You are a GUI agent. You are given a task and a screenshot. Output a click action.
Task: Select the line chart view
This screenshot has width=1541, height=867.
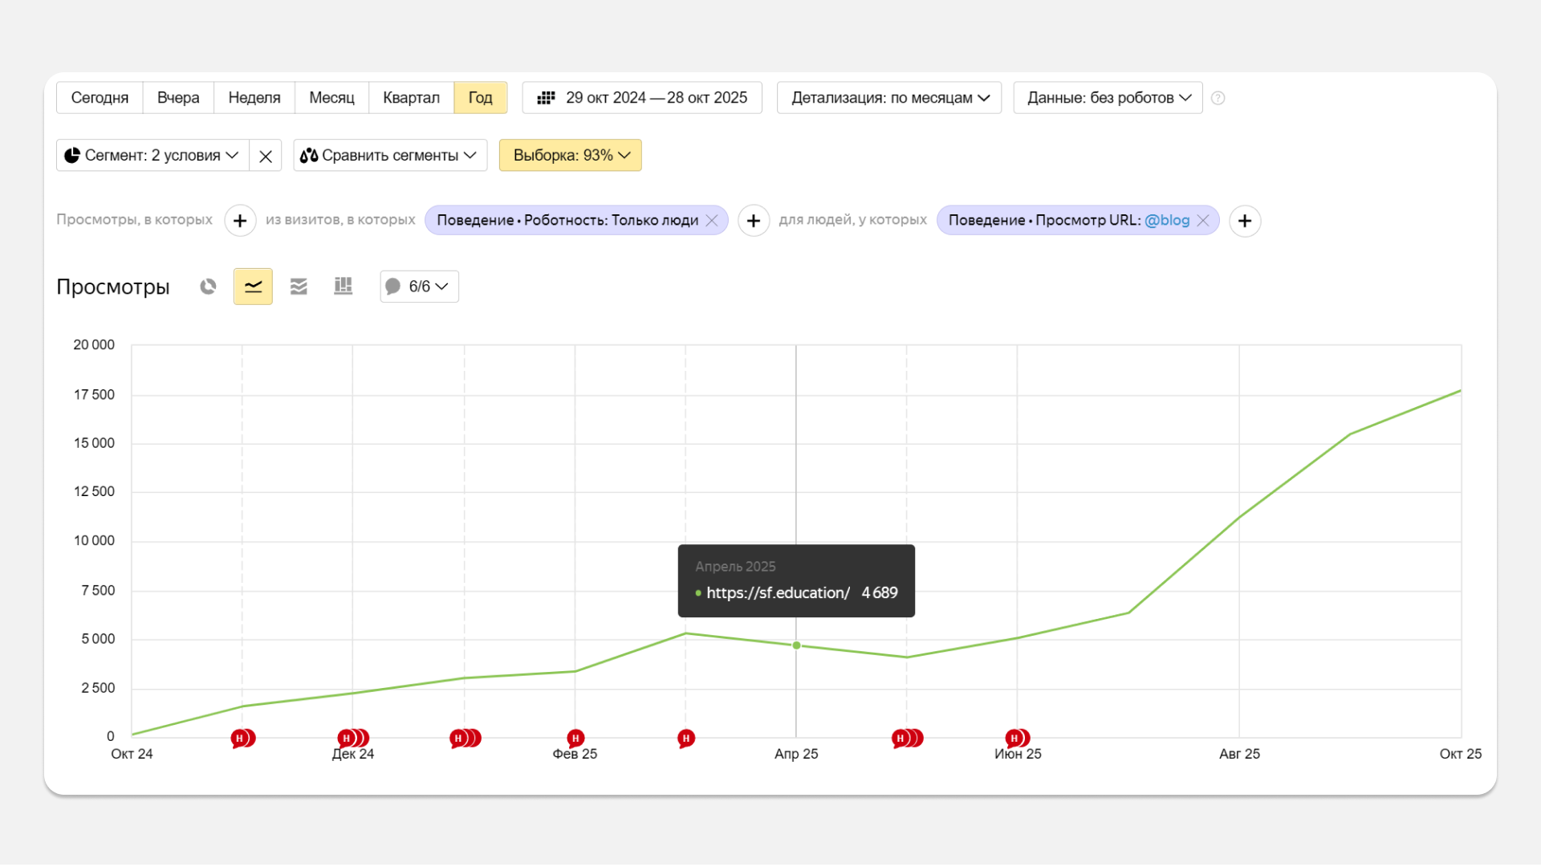coord(253,287)
